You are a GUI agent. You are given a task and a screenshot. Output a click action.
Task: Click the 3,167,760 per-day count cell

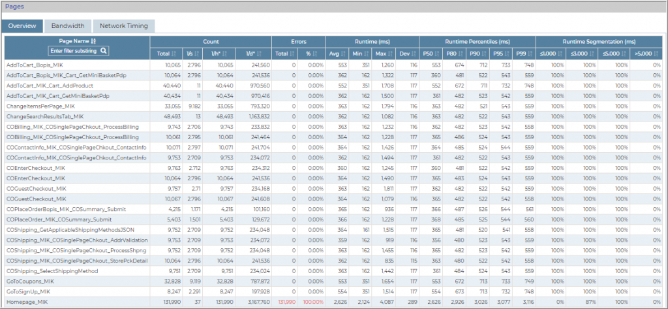258,302
